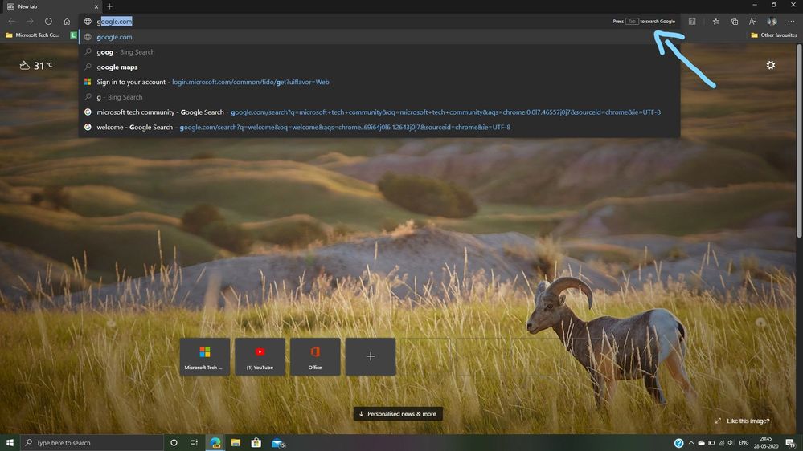This screenshot has width=803, height=451.
Task: Expand Personalised news & more
Action: [x=398, y=413]
